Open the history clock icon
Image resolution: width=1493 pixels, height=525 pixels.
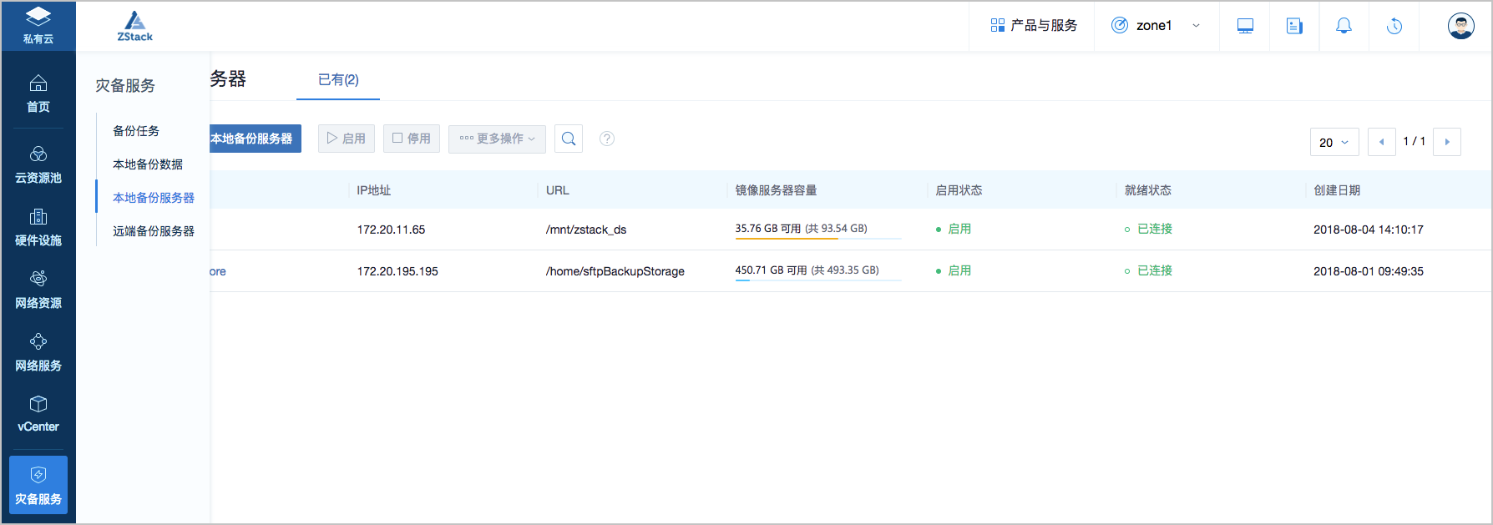[x=1394, y=26]
